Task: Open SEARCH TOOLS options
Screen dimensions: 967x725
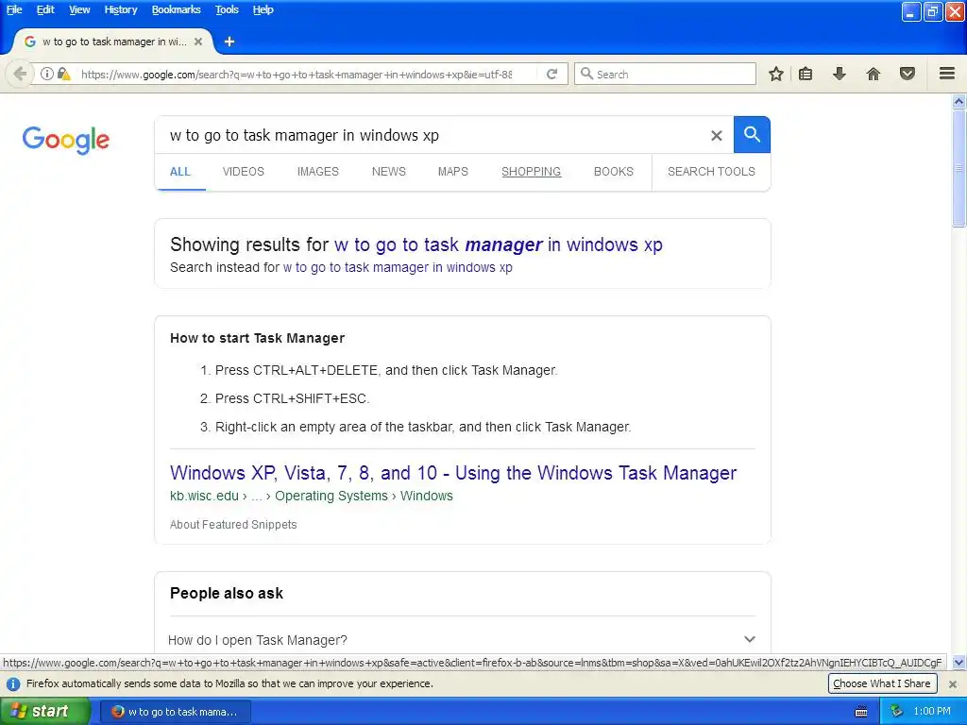Action: (x=712, y=172)
